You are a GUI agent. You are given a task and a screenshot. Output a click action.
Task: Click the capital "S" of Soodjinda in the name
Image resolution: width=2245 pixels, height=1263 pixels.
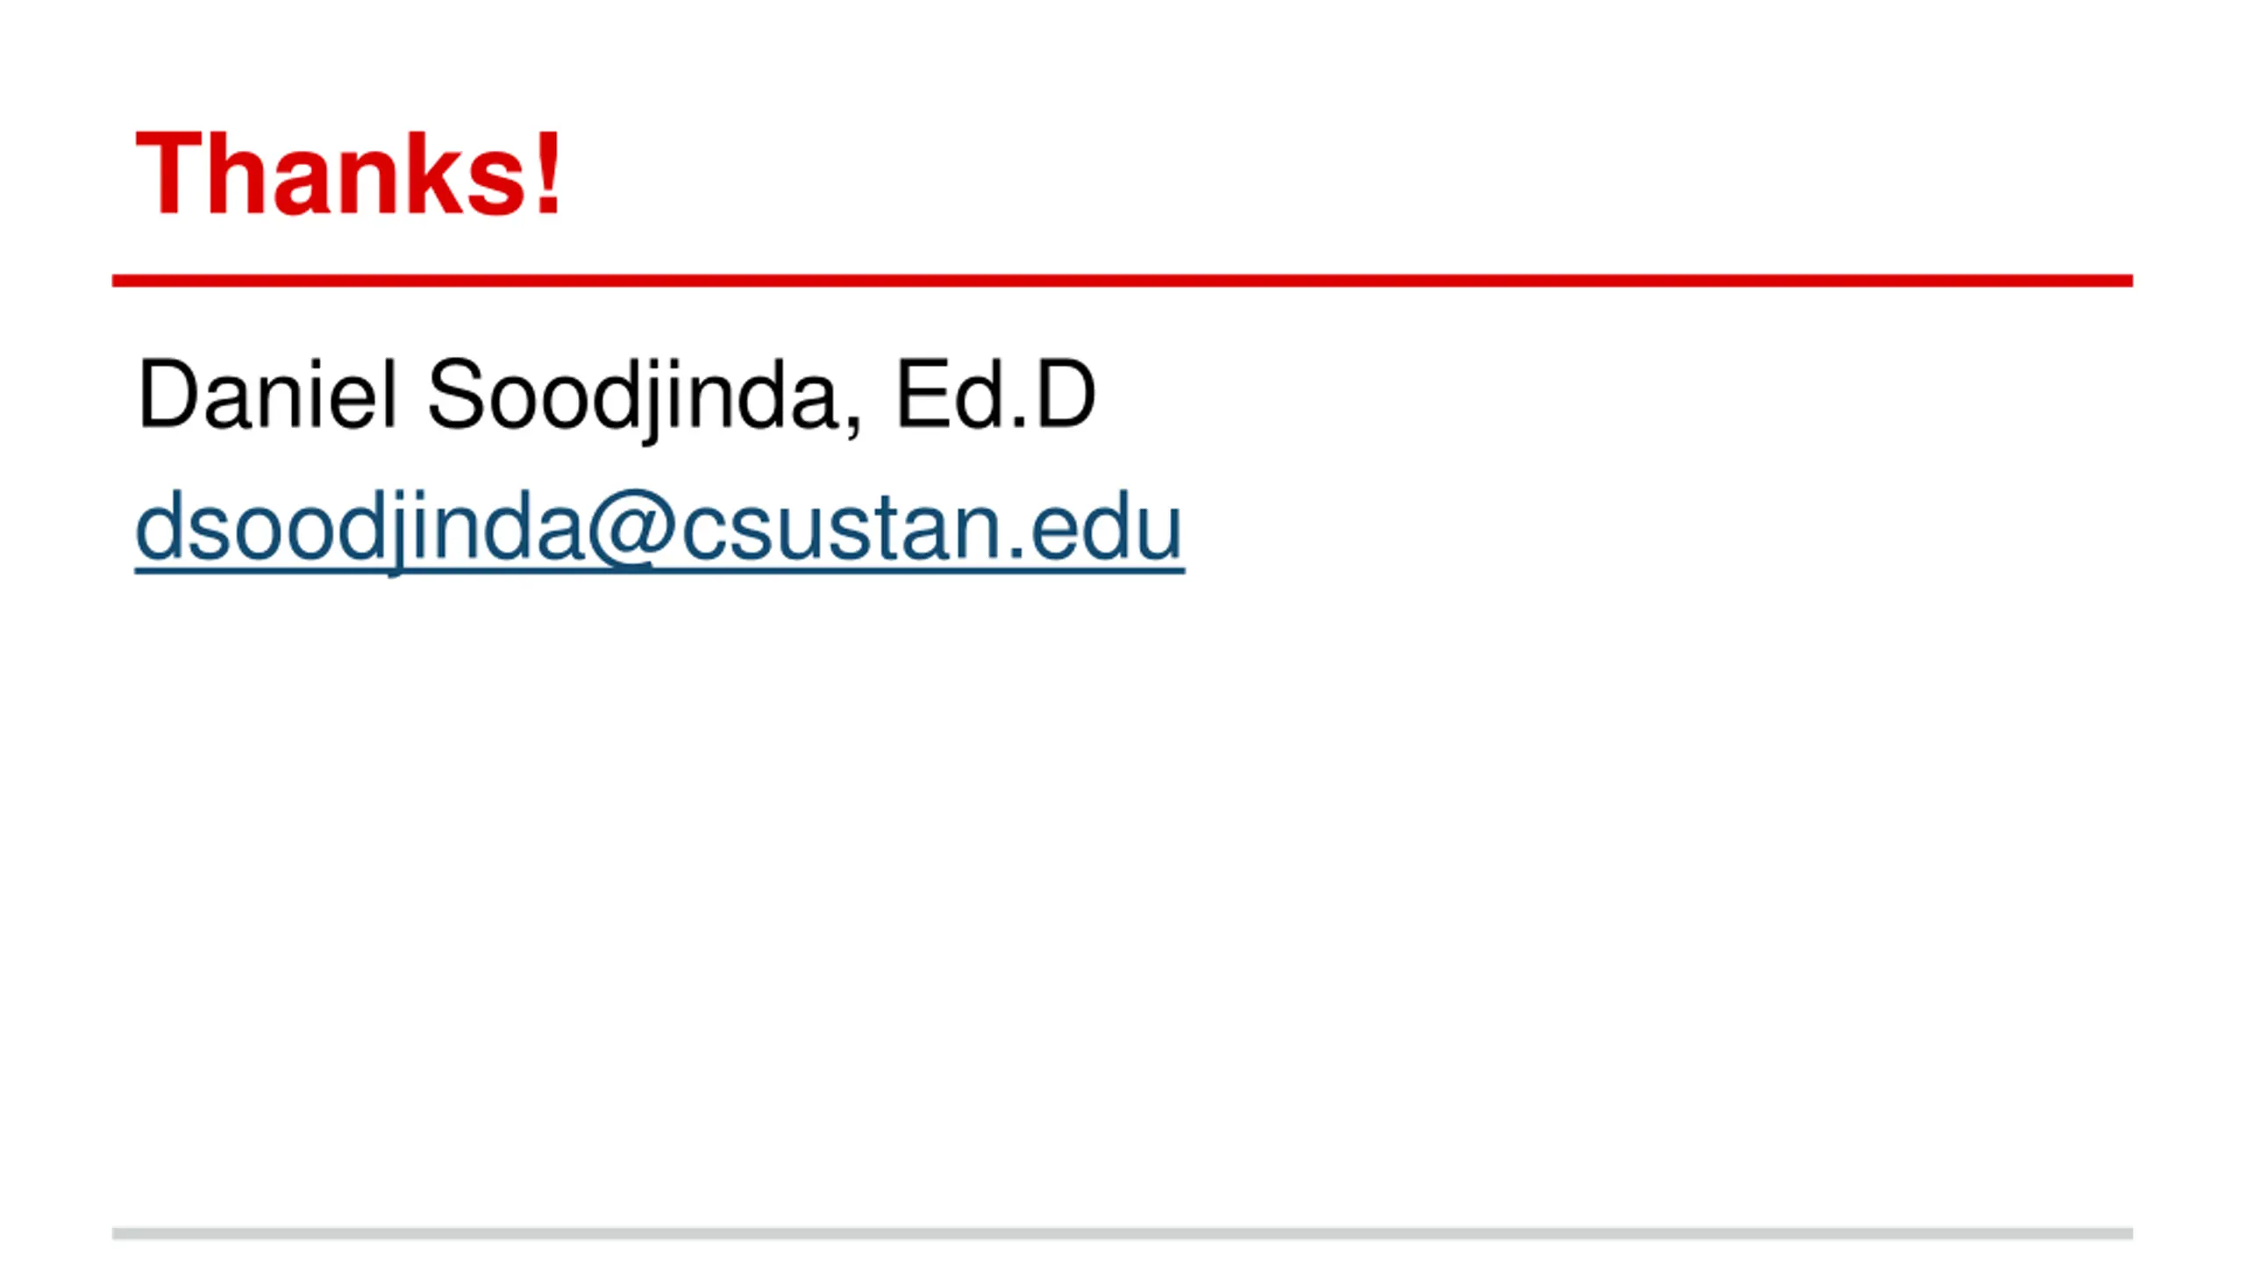pos(455,394)
